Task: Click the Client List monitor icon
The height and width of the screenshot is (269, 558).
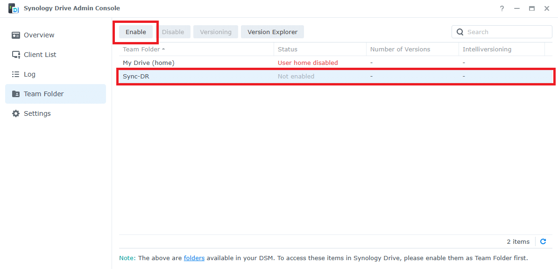Action: click(16, 55)
